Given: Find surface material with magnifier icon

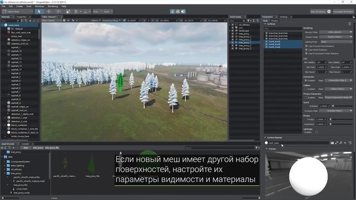Looking at the screenshot, I should pyautogui.click(x=341, y=143).
